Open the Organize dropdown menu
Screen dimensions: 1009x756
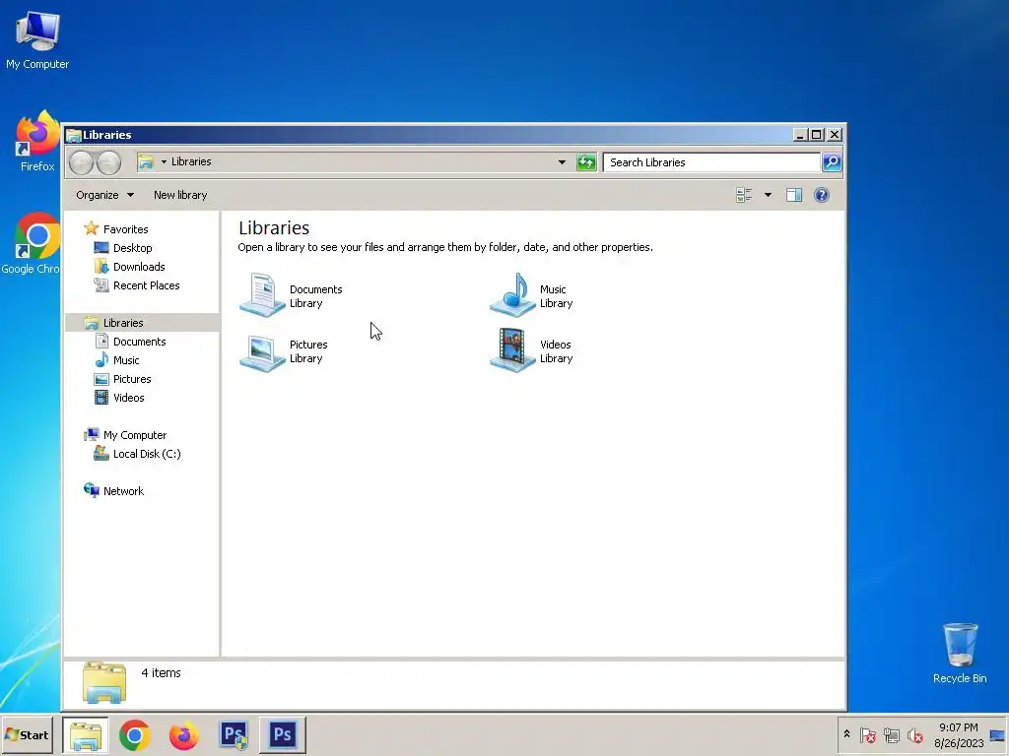tap(104, 195)
